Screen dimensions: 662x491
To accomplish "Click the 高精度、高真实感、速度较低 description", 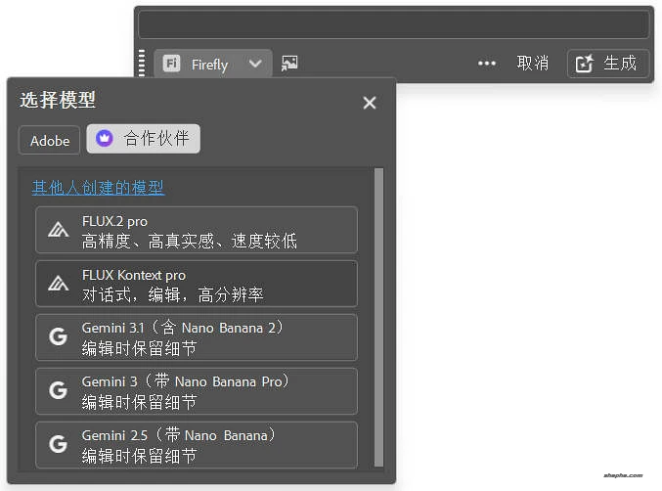I will (x=190, y=241).
